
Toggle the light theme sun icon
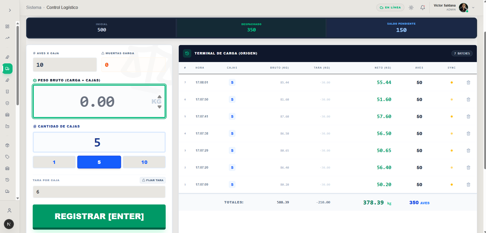411,8
